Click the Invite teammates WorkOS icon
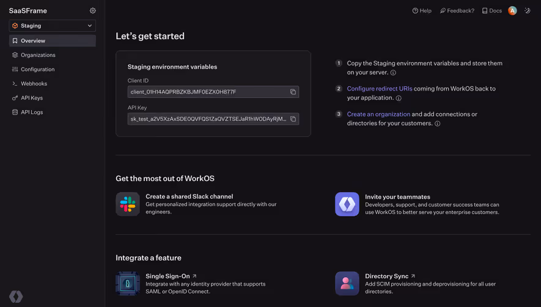The width and height of the screenshot is (541, 307). tap(347, 204)
